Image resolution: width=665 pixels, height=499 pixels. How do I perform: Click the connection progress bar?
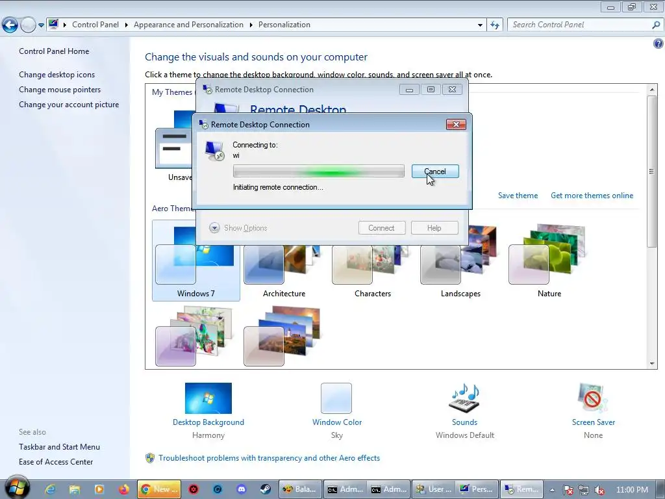point(318,172)
